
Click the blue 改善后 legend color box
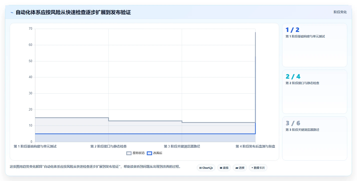149,153
